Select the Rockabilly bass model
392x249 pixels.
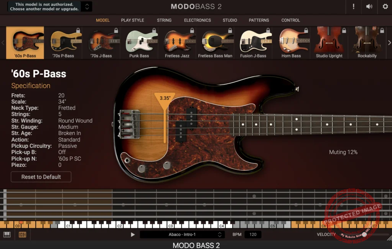367,43
